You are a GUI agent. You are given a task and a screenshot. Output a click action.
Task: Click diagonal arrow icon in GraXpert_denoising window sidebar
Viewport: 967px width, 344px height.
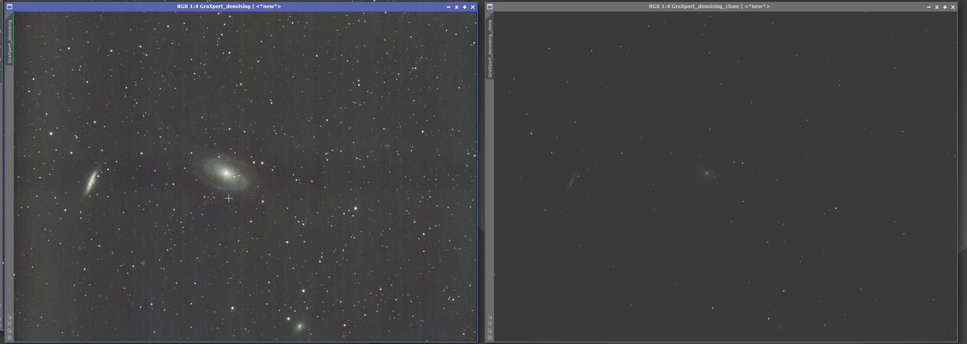point(10,317)
